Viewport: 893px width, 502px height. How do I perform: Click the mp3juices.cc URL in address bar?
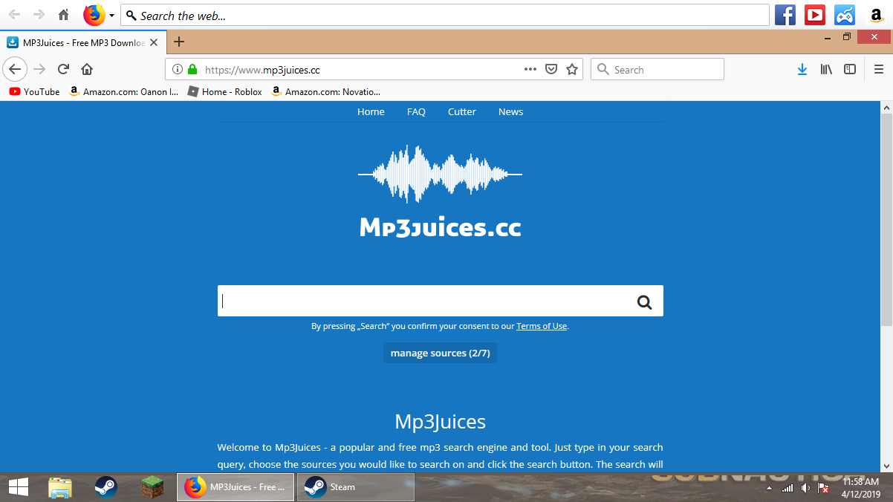click(262, 70)
